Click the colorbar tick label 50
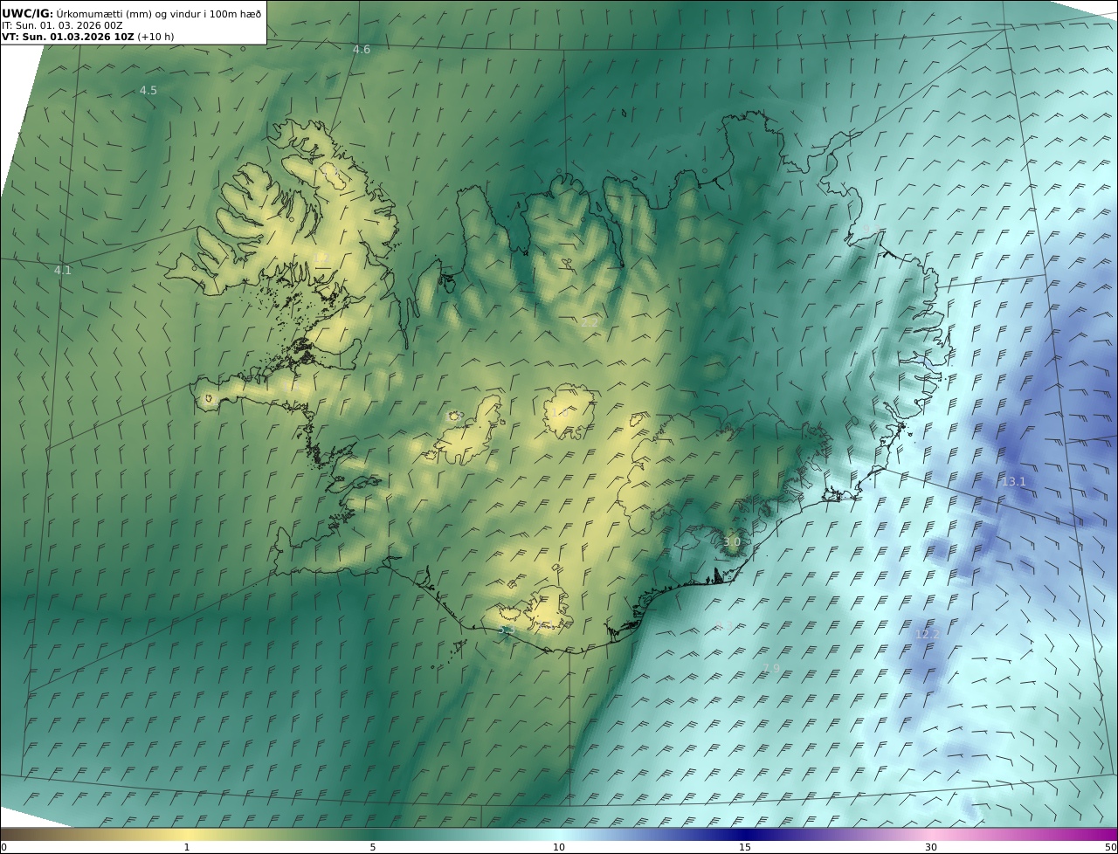Viewport: 1118px width, 854px height. click(x=1111, y=847)
